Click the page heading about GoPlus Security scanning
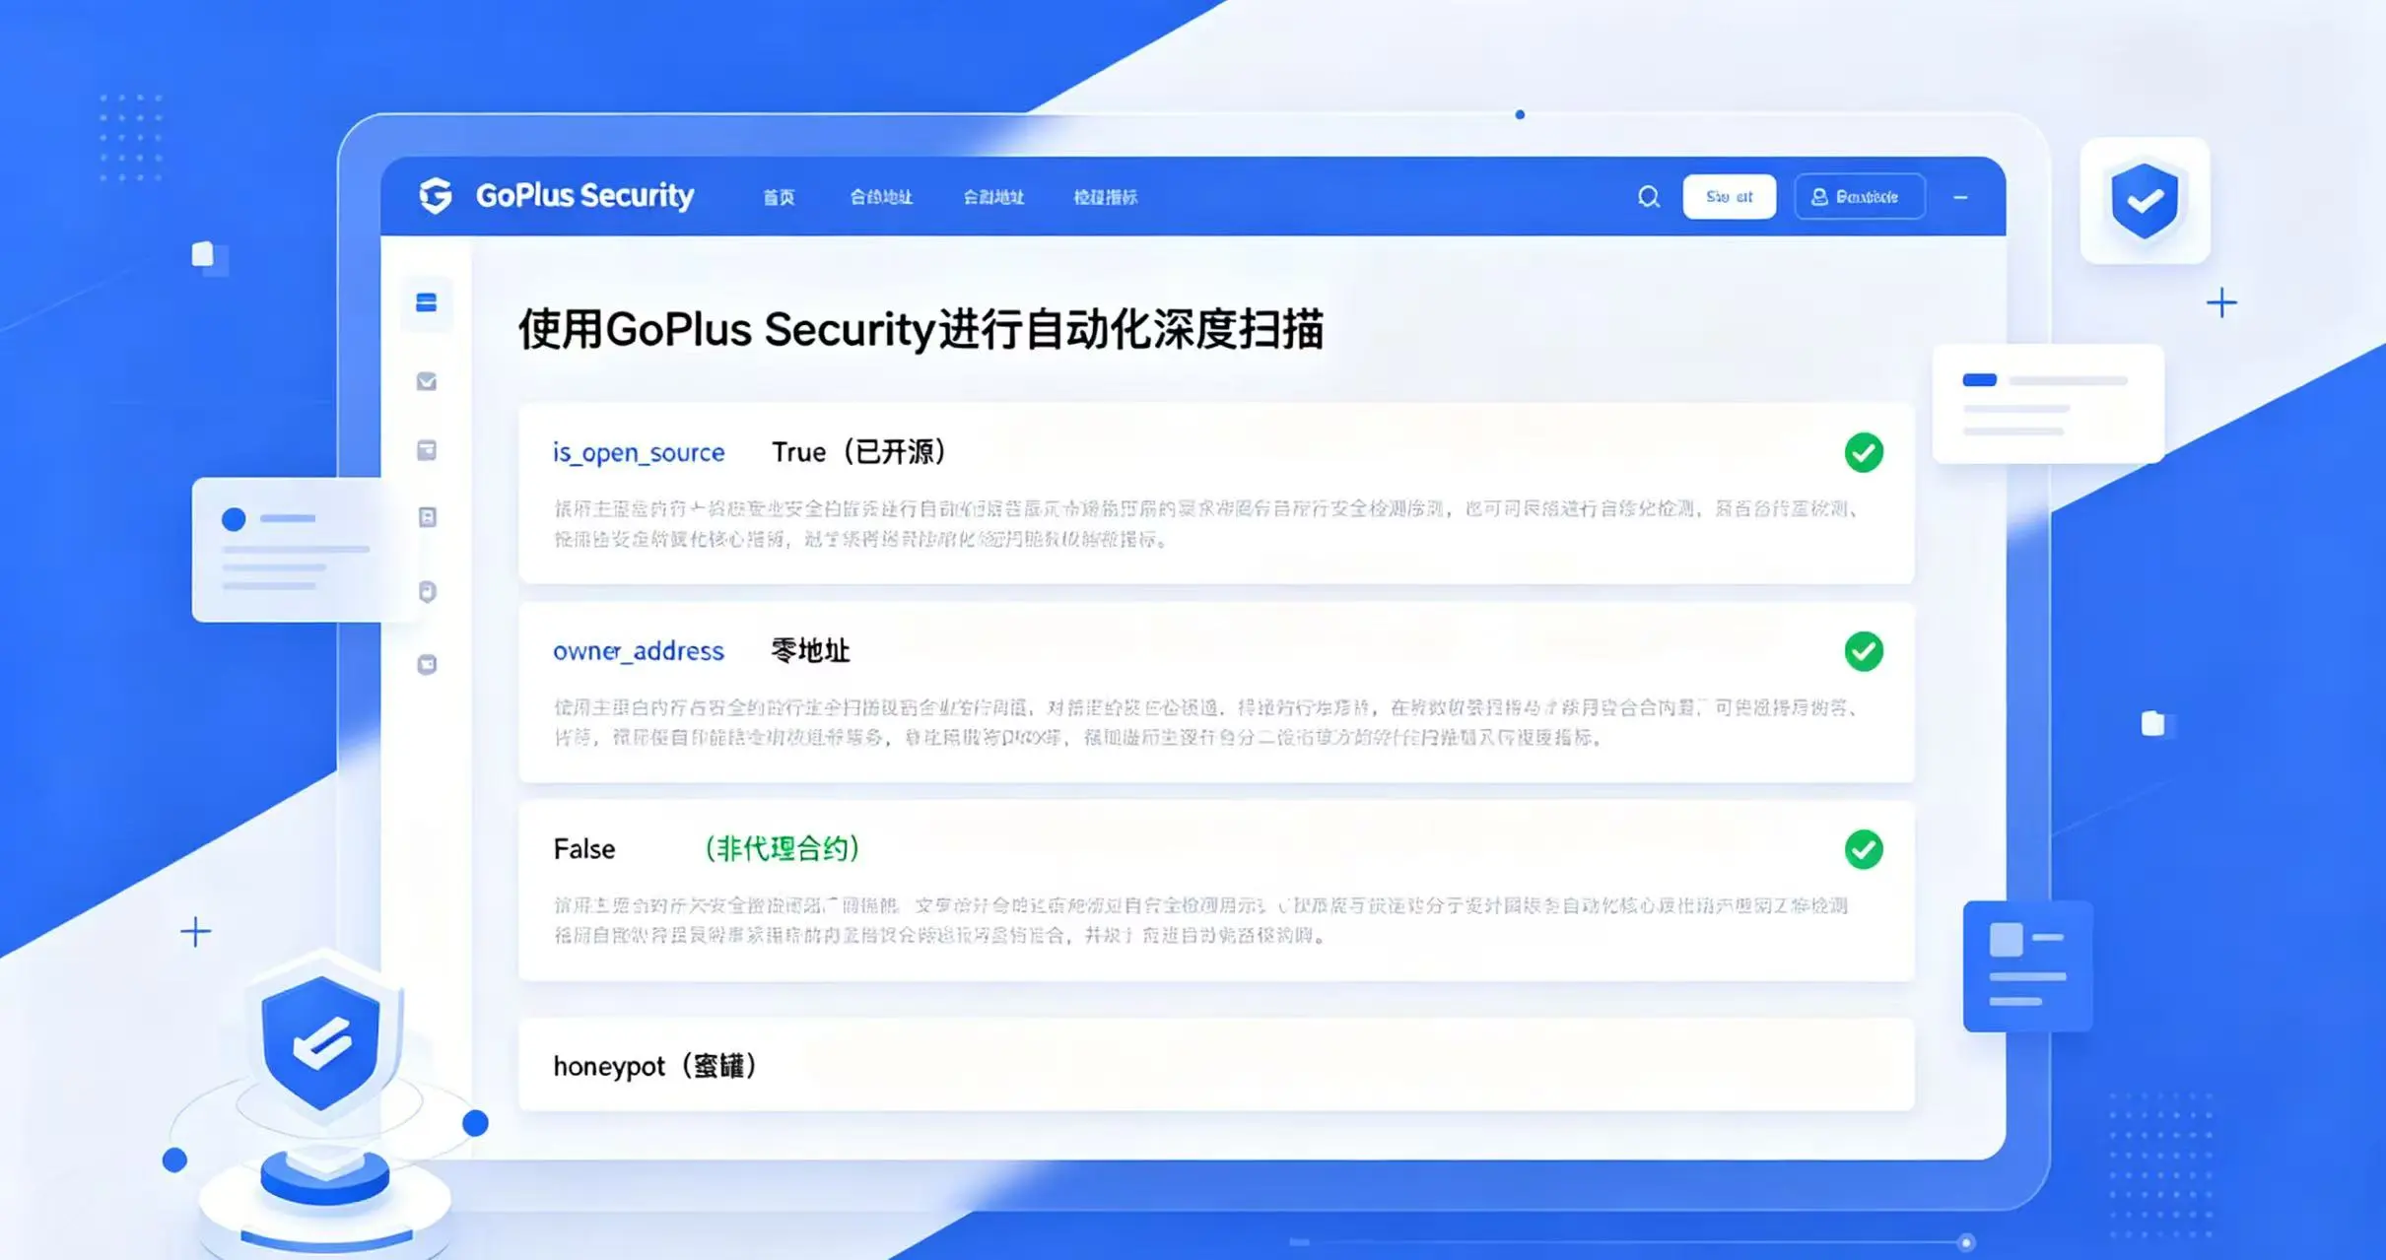This screenshot has height=1260, width=2386. coord(920,329)
